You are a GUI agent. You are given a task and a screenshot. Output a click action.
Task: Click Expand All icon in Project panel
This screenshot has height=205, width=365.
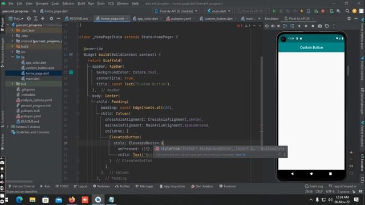click(35, 18)
